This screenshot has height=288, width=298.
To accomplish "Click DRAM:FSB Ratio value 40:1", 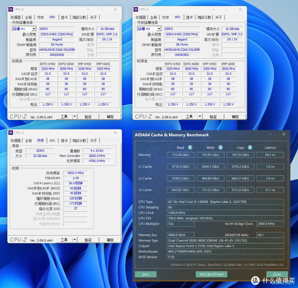I will pyautogui.click(x=270, y=235).
